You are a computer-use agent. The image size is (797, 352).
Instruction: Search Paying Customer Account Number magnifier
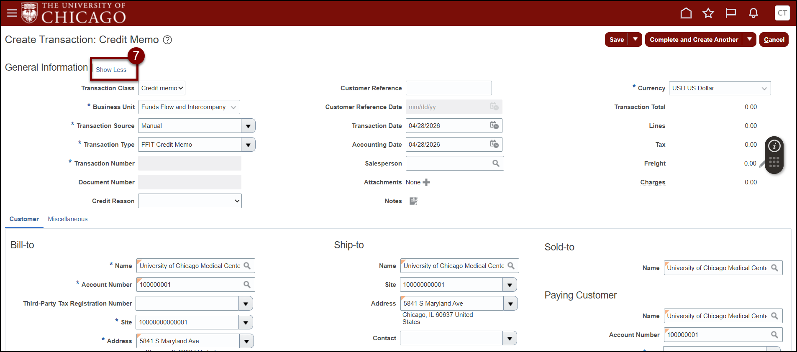tap(775, 335)
